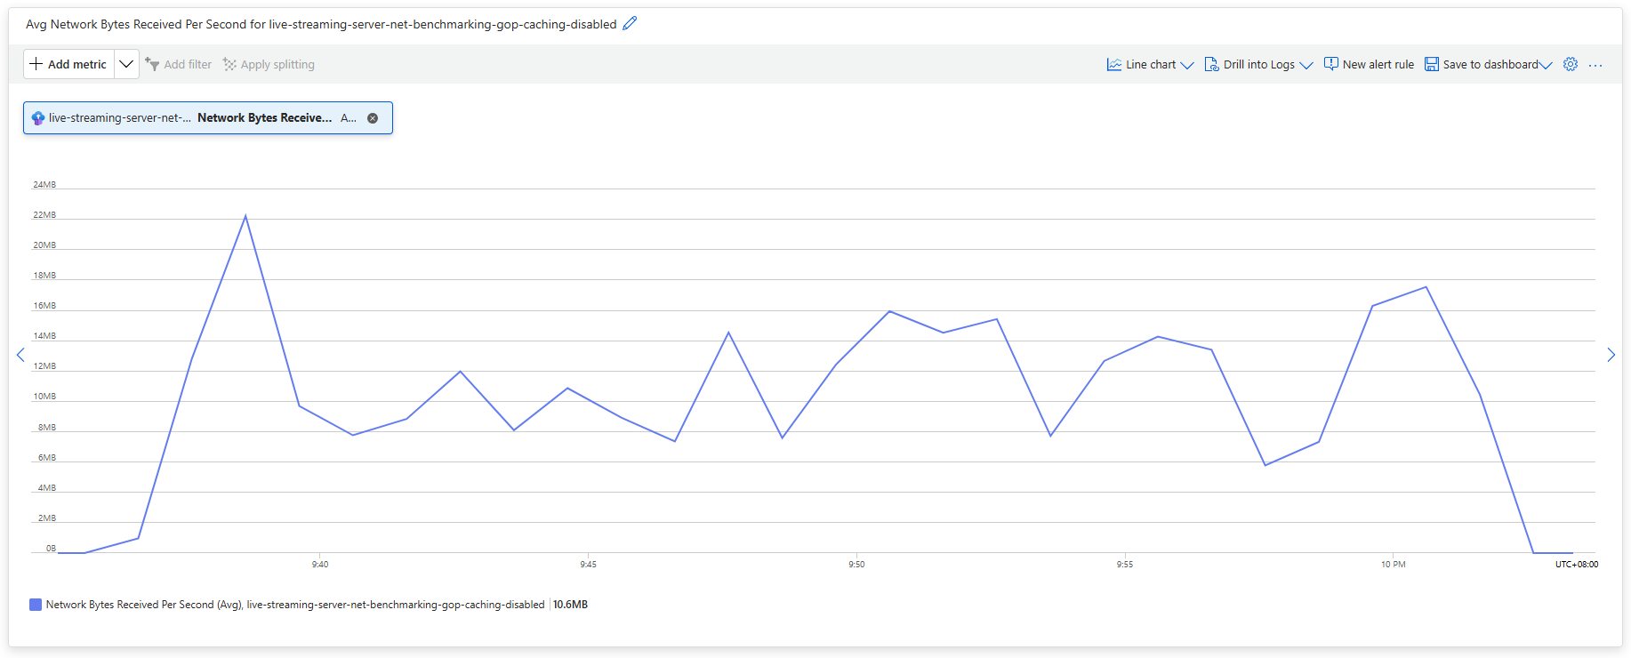Viewport: 1631px width, 658px height.
Task: Open the Drill into Logs dropdown
Action: [x=1258, y=64]
